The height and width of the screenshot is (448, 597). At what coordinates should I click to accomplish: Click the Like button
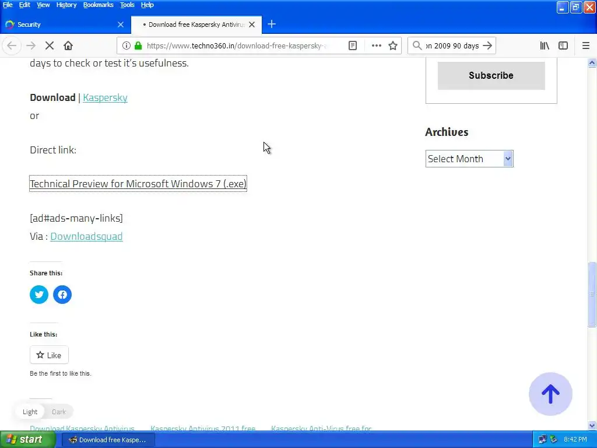point(49,355)
